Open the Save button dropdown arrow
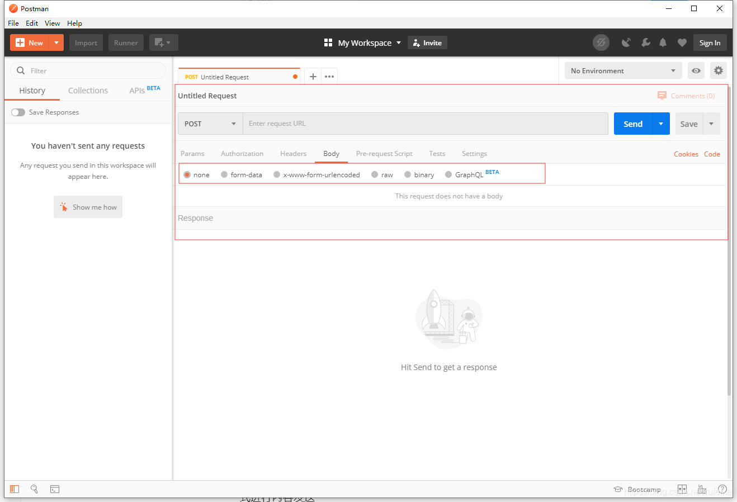Screen dimensions: 737x502 711,124
